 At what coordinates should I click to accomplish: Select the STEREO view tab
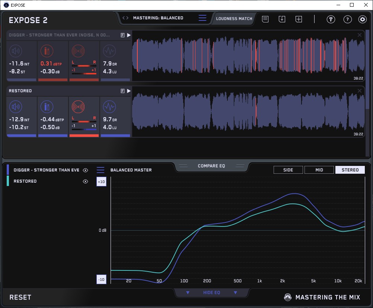[350, 170]
